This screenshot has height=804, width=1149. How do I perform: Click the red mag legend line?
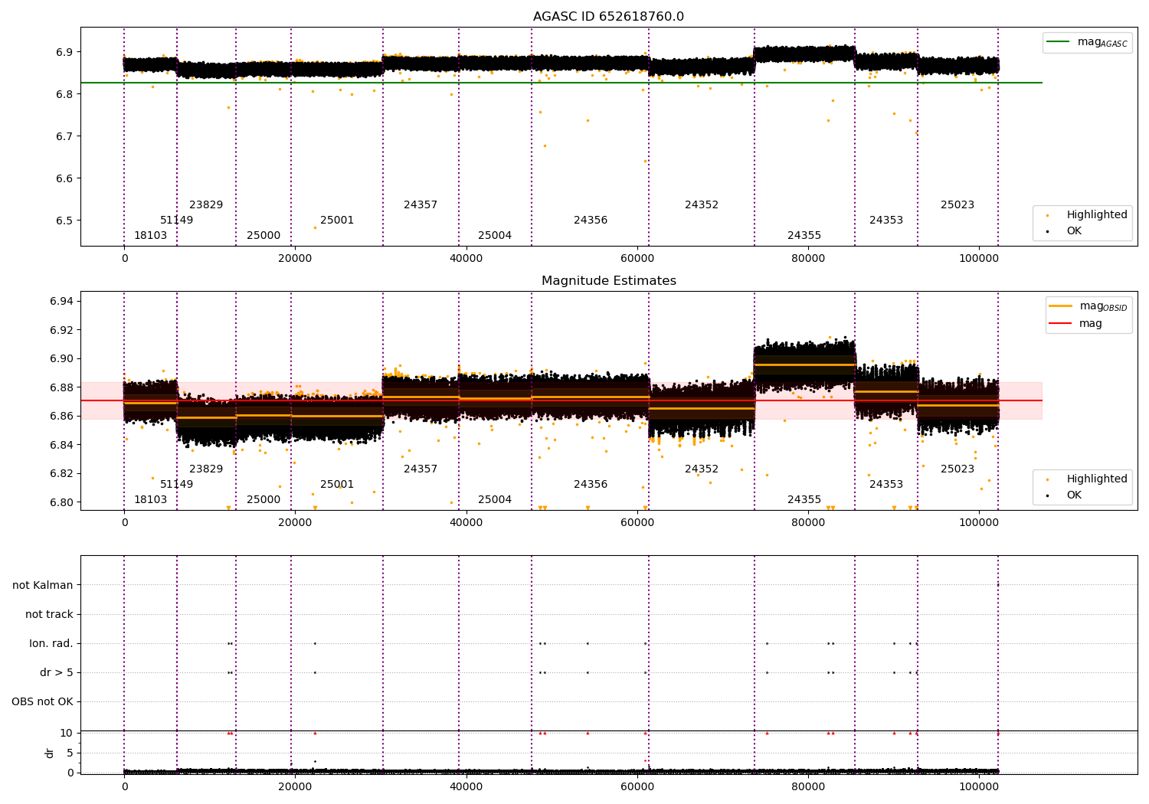(1060, 324)
